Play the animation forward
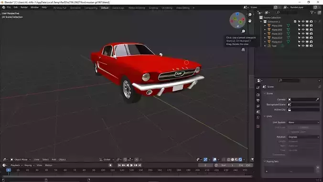The width and height of the screenshot is (323, 182). [131, 165]
